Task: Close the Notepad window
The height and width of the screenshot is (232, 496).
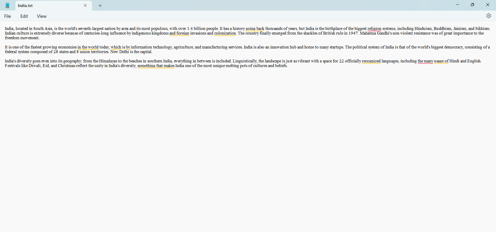Action: pyautogui.click(x=488, y=5)
